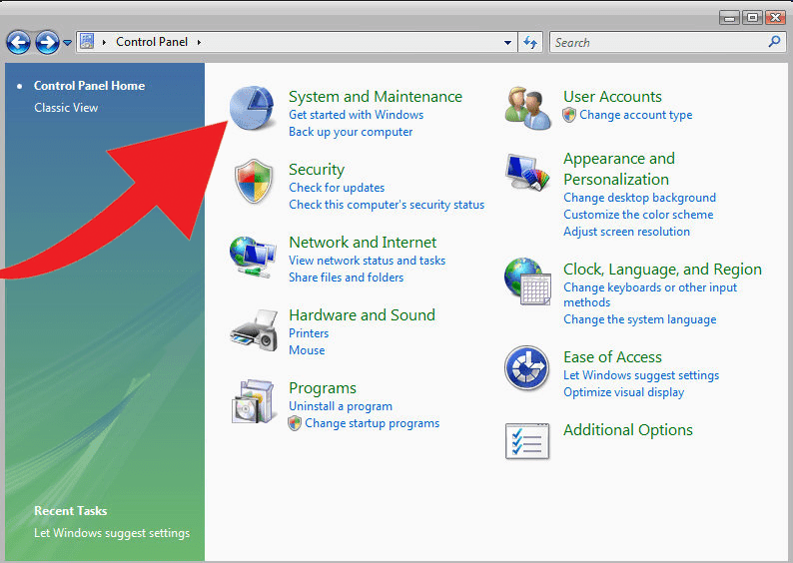Image resolution: width=793 pixels, height=563 pixels.
Task: Click Back up your computer
Action: (x=351, y=132)
